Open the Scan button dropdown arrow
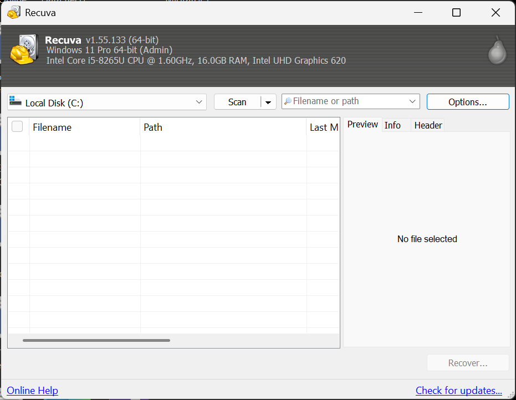This screenshot has height=400, width=516. 268,102
